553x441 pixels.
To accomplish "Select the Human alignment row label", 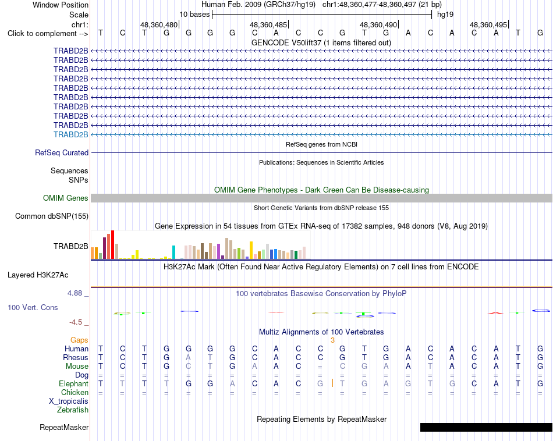I will point(76,349).
